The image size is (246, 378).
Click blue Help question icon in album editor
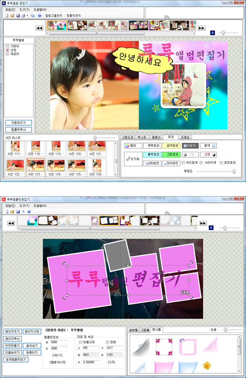point(40,16)
